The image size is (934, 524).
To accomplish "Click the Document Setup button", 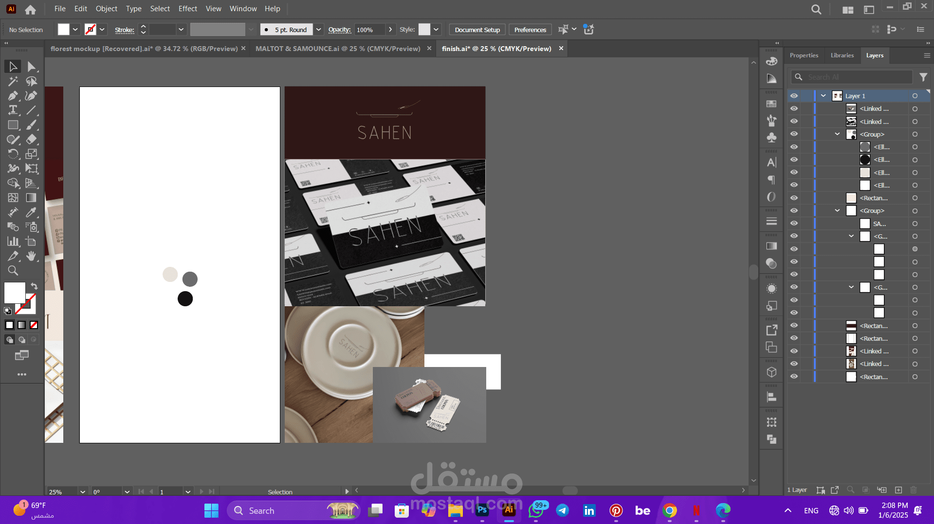I will [477, 30].
